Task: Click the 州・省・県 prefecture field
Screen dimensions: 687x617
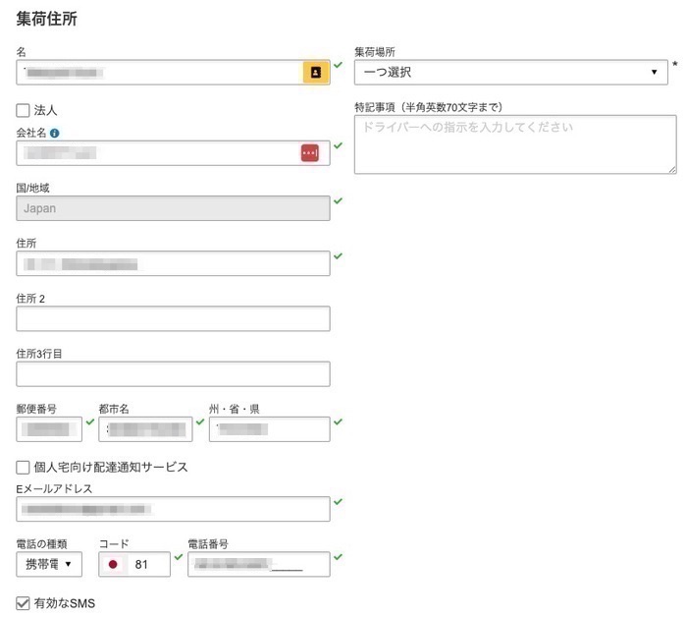Action: pyautogui.click(x=269, y=429)
